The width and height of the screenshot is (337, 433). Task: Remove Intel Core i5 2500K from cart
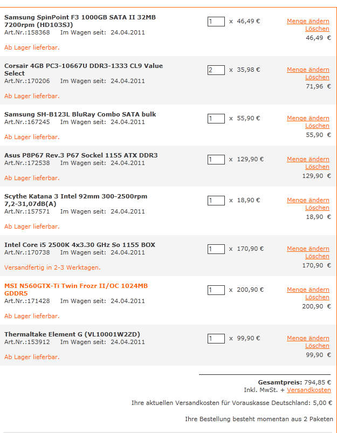(x=317, y=256)
